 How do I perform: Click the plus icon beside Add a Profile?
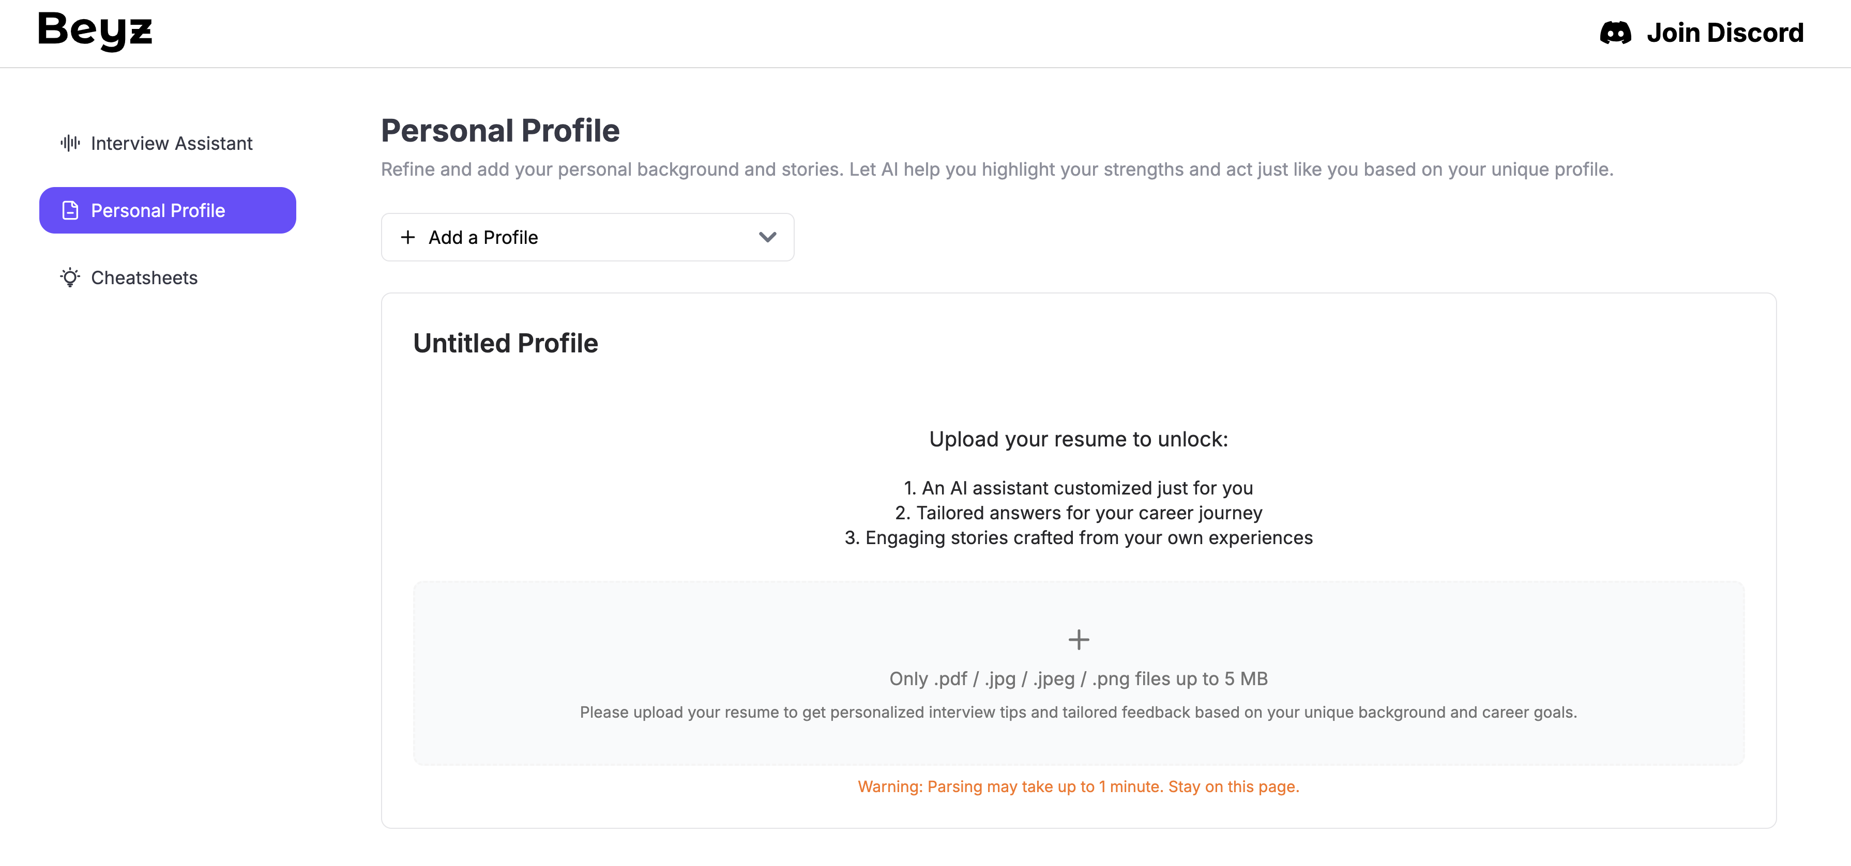point(408,237)
